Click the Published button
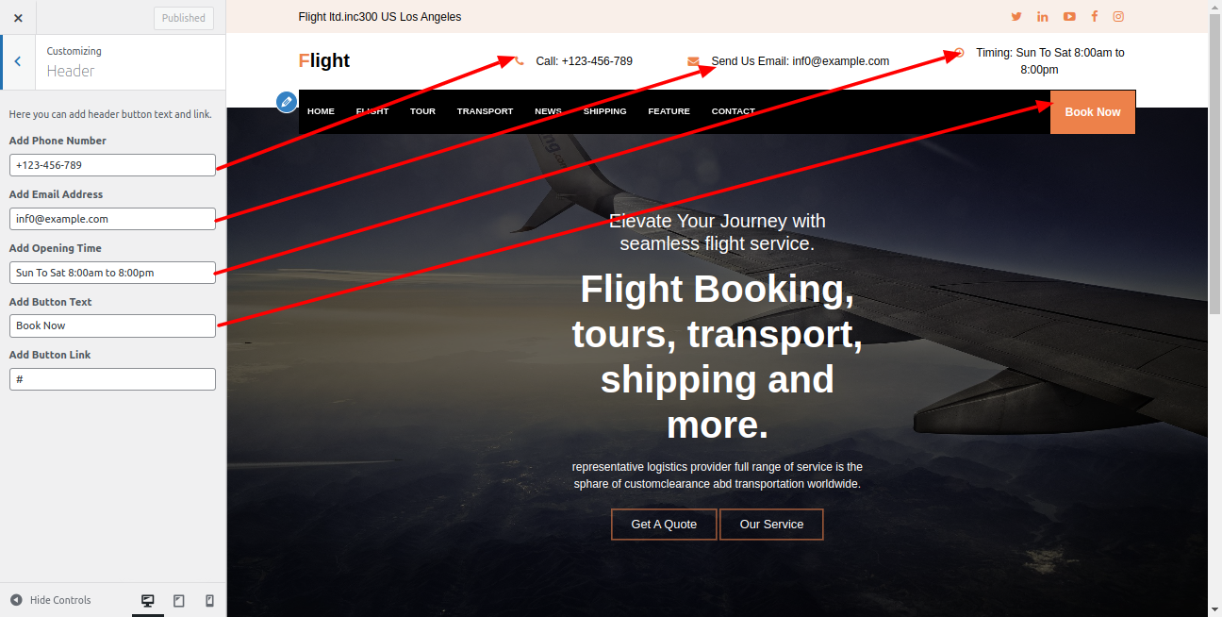The image size is (1222, 617). click(184, 18)
